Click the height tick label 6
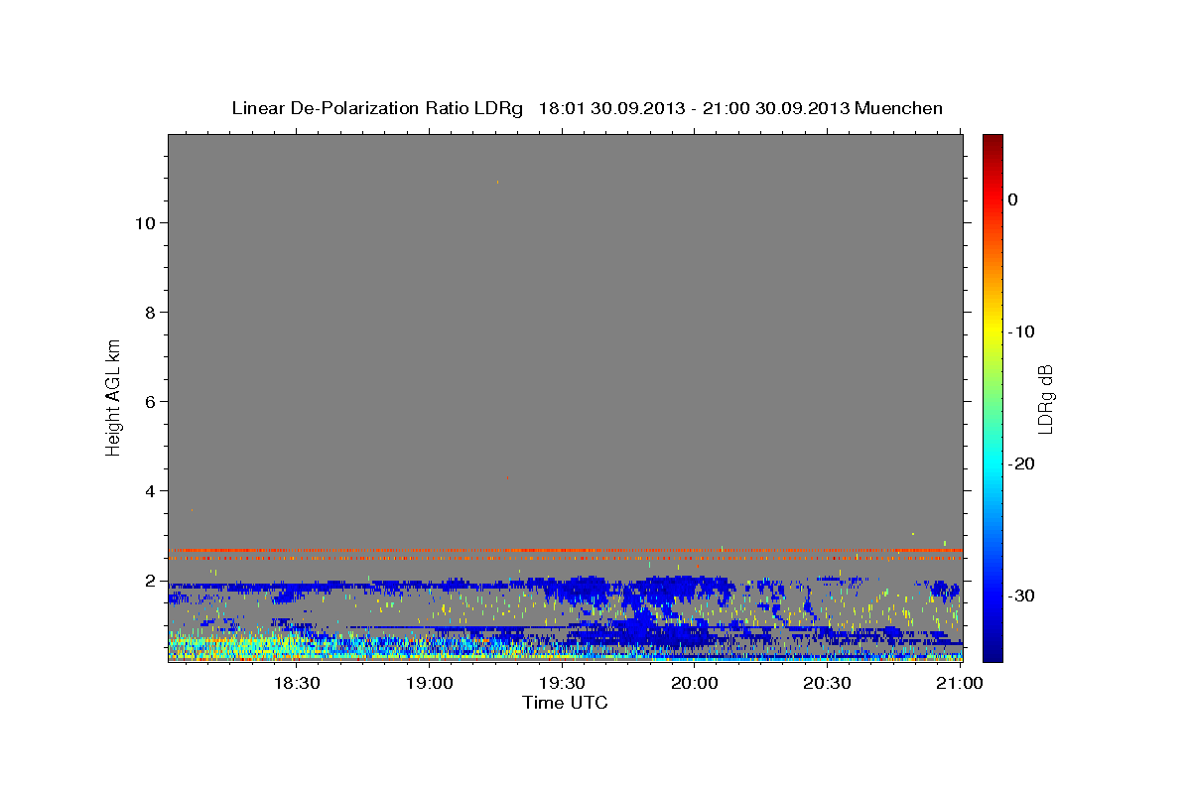Image resolution: width=1191 pixels, height=794 pixels. click(150, 402)
